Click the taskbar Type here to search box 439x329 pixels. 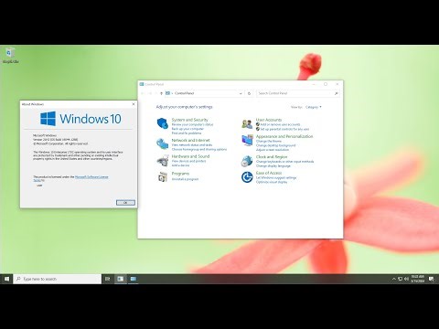pyautogui.click(x=58, y=279)
